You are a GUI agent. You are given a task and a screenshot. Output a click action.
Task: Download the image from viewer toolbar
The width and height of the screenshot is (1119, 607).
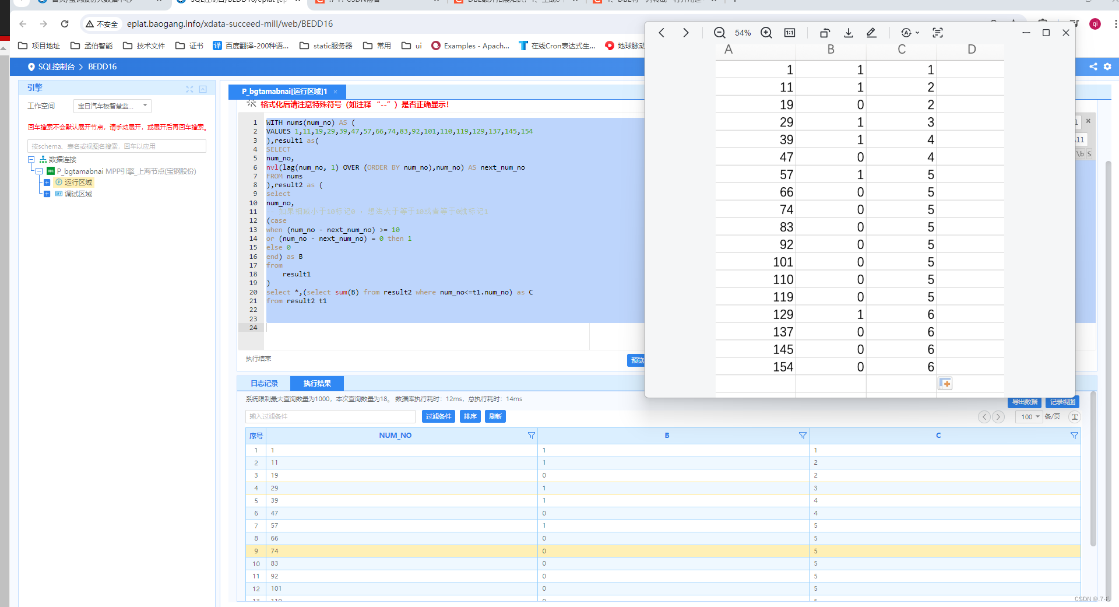pos(849,33)
